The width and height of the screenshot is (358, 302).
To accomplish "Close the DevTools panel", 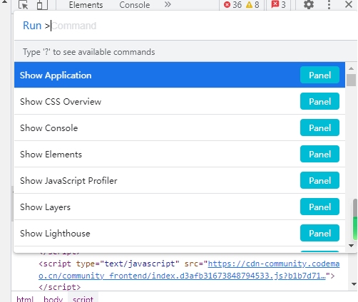I will click(x=349, y=4).
